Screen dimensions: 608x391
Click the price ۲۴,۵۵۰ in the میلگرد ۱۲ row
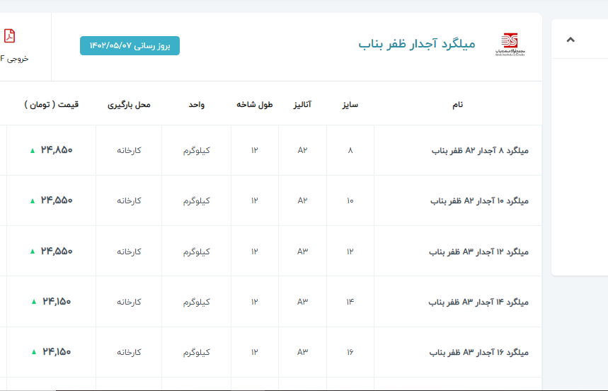tap(57, 251)
